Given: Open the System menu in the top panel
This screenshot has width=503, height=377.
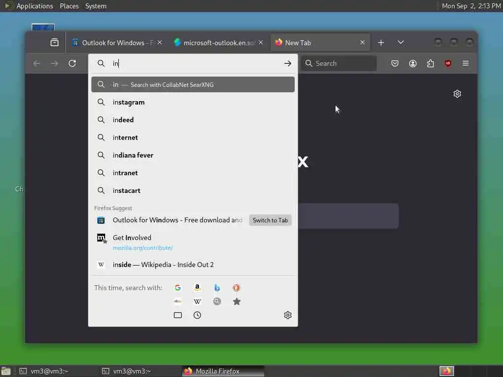Looking at the screenshot, I should tap(96, 6).
